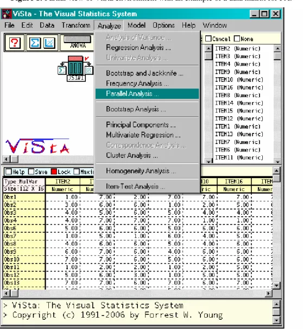The width and height of the screenshot is (303, 329).
Task: Open the Transform menu
Action: [76, 25]
